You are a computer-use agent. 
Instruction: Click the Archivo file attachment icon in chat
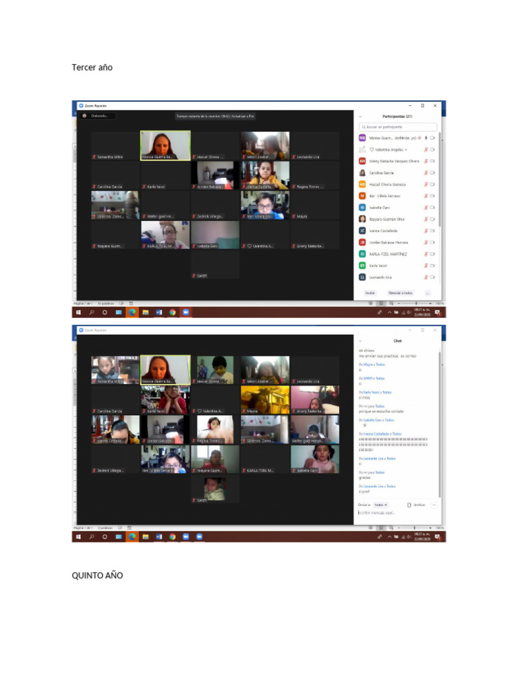409,505
